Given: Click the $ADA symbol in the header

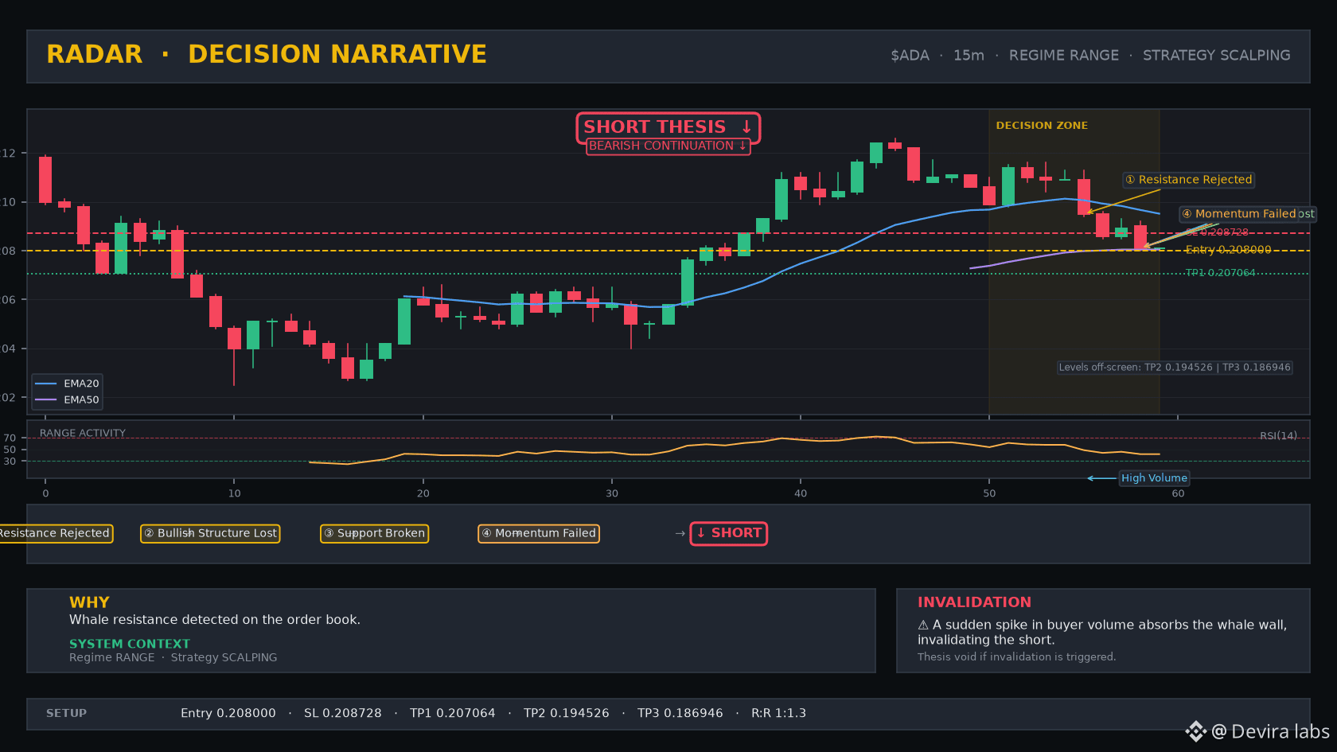Looking at the screenshot, I should (x=910, y=56).
